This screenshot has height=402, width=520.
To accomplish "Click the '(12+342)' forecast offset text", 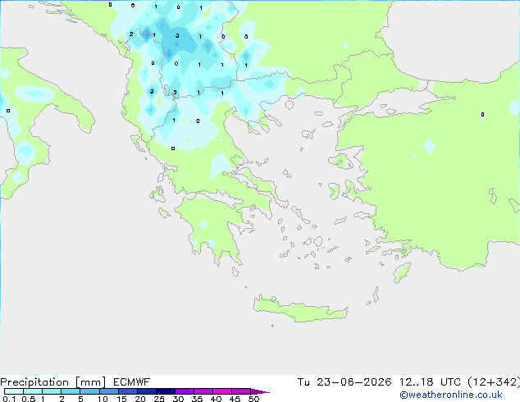I will point(494,382).
